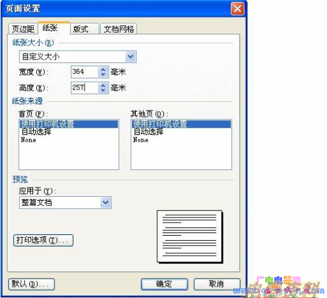The height and width of the screenshot is (298, 327).
Task: Click into the 宽度 input field
Action: (x=85, y=72)
